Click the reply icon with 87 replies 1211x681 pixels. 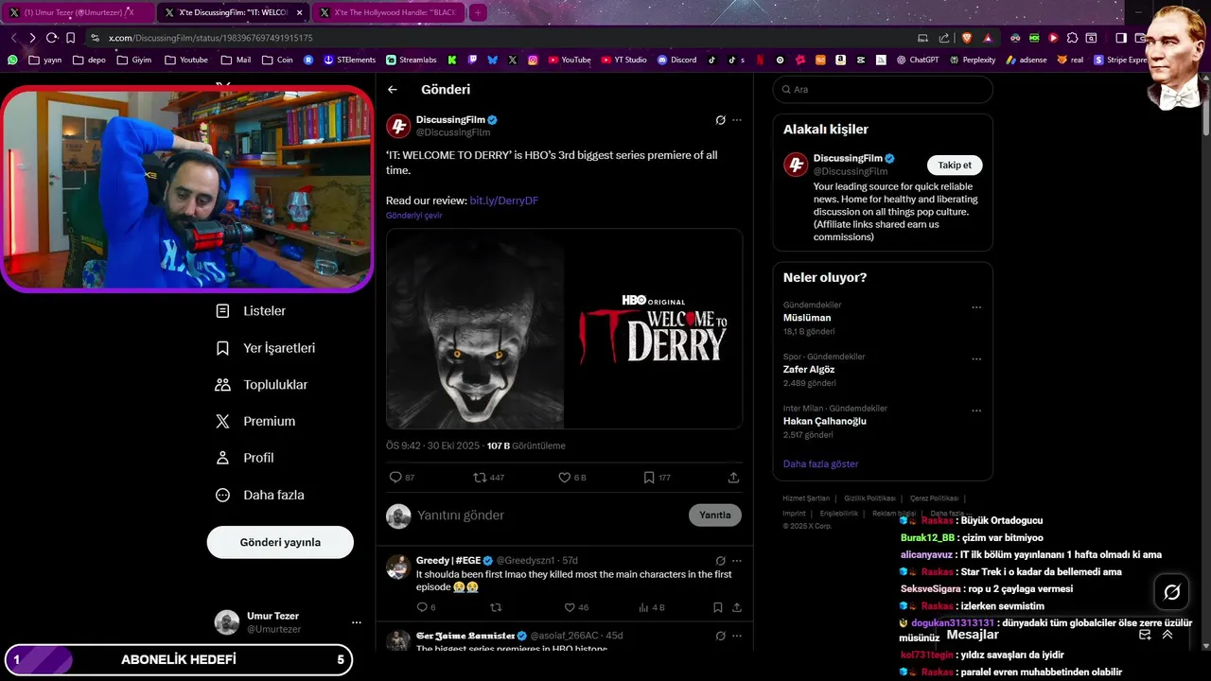[x=395, y=478]
